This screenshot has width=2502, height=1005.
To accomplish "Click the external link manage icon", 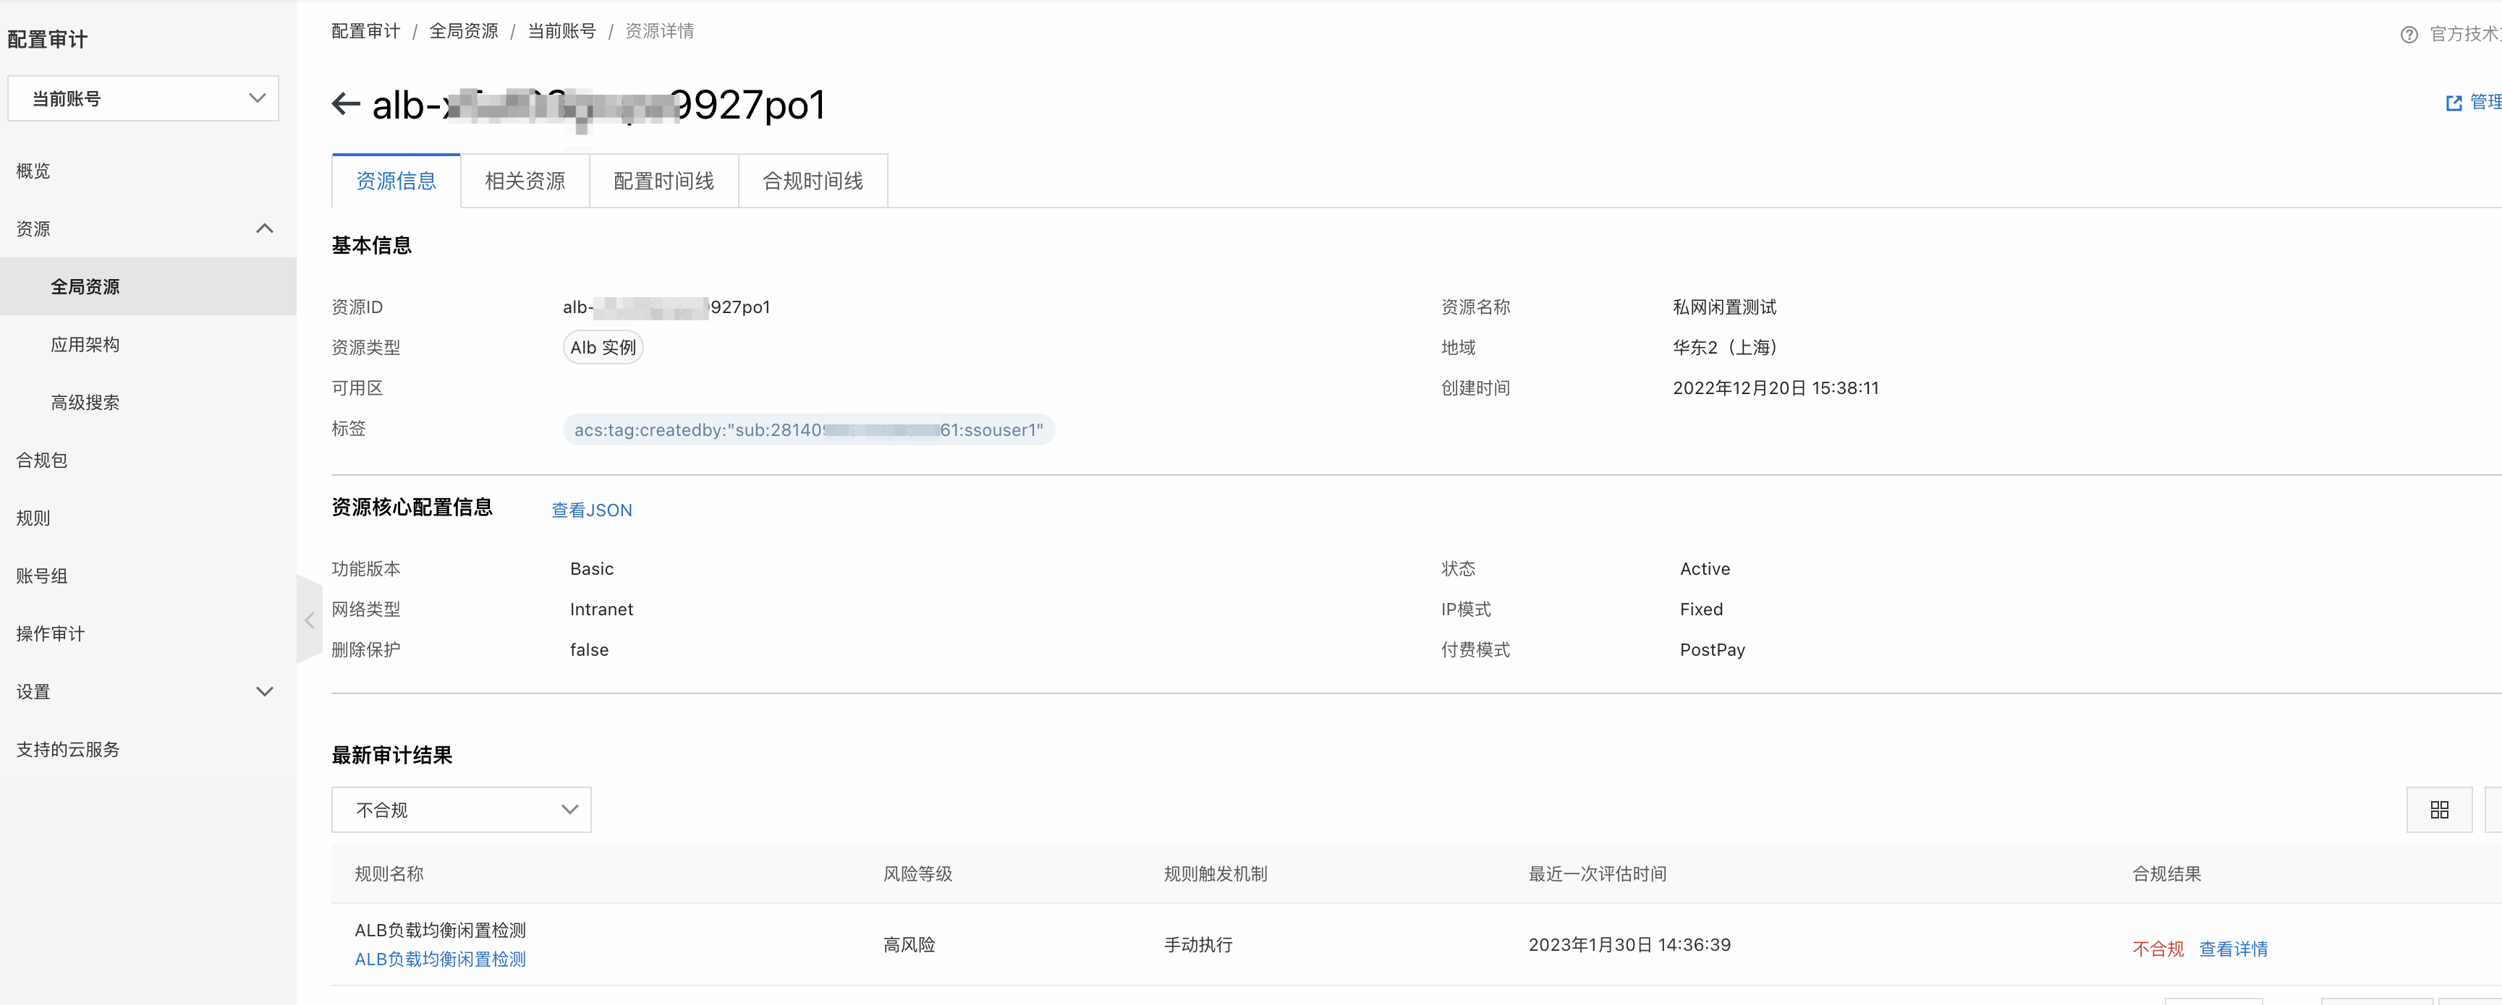I will coord(2454,103).
